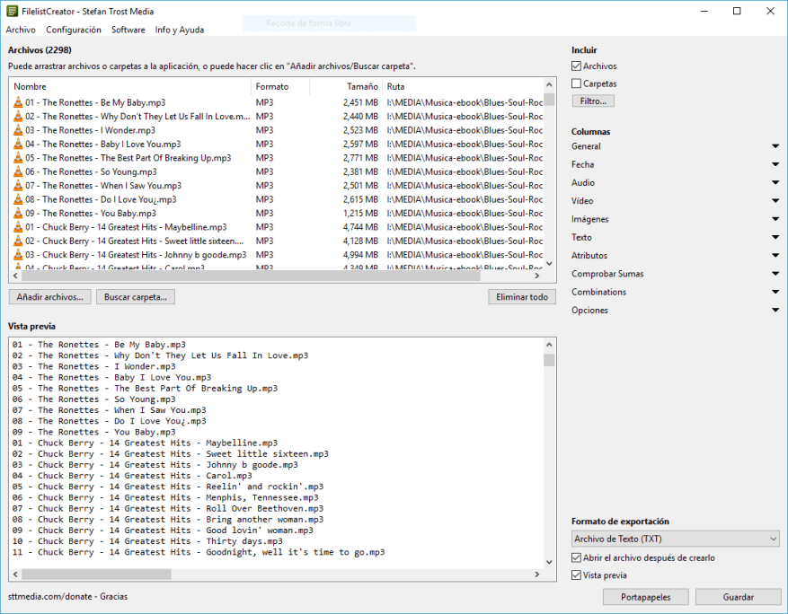The width and height of the screenshot is (788, 614).
Task: Disable "Abrir el archivo después de crearlo"
Action: [576, 557]
